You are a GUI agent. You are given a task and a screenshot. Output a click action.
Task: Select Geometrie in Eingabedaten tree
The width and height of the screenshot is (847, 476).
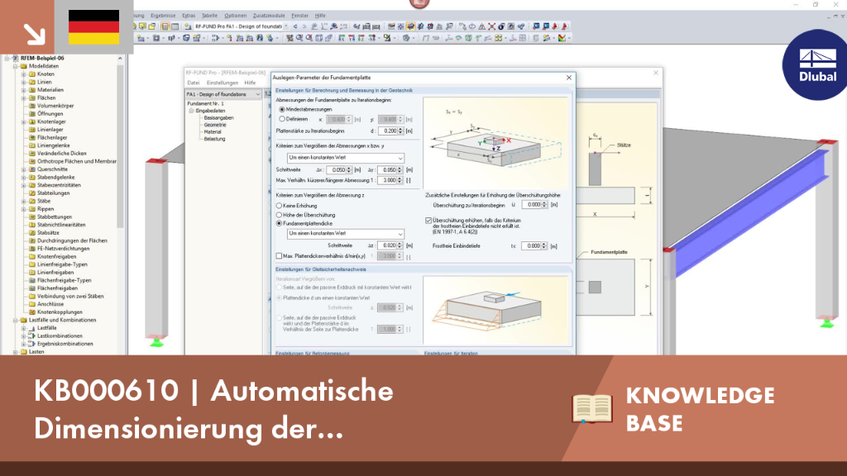coord(215,125)
